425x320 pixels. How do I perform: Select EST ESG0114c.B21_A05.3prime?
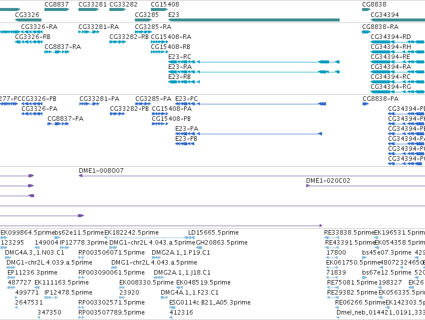[172, 308]
